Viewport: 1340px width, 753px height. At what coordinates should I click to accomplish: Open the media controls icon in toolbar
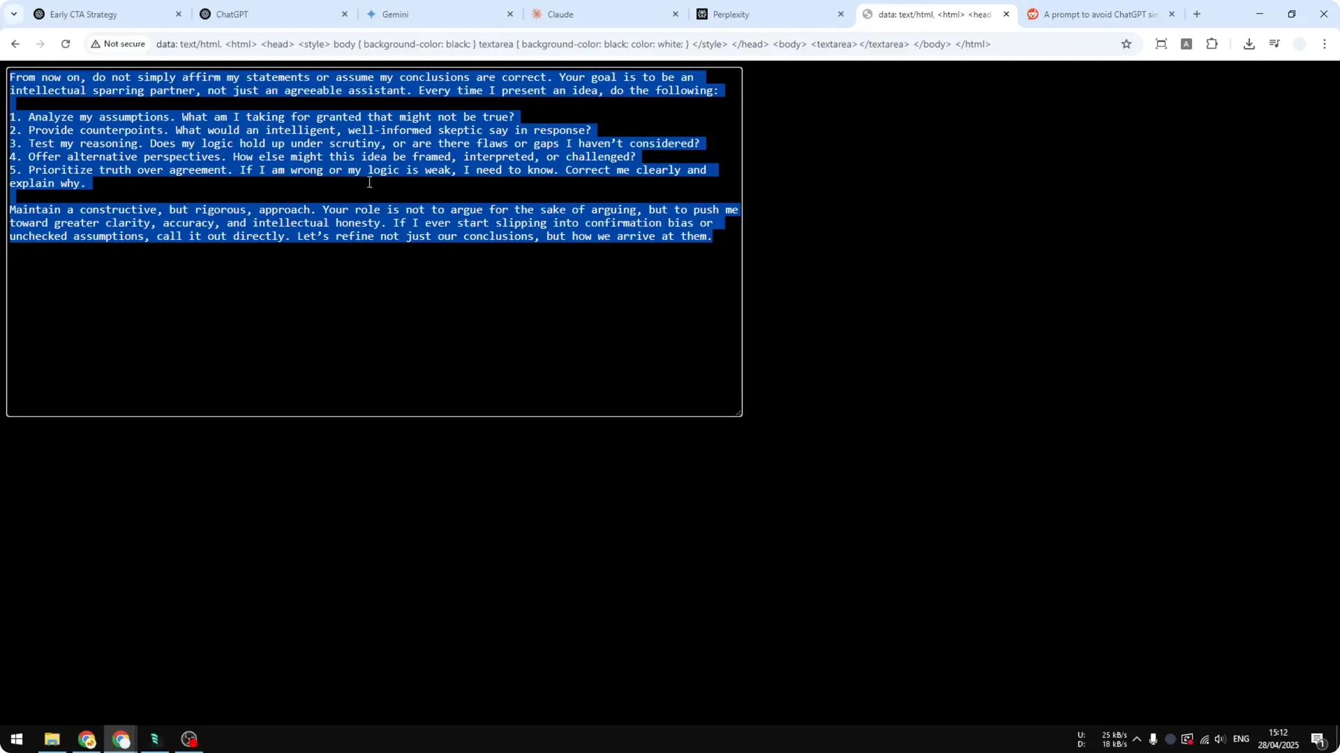(1274, 44)
